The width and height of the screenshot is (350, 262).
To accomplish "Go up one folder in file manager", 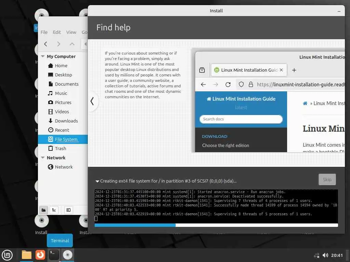I will (x=72, y=44).
